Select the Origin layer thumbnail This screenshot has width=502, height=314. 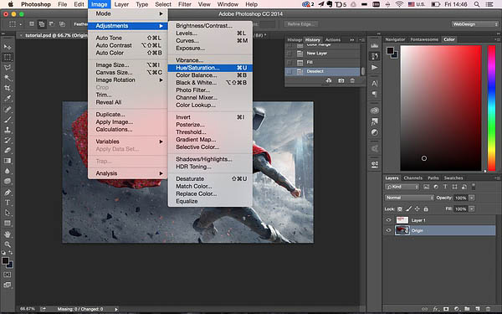[x=402, y=230]
